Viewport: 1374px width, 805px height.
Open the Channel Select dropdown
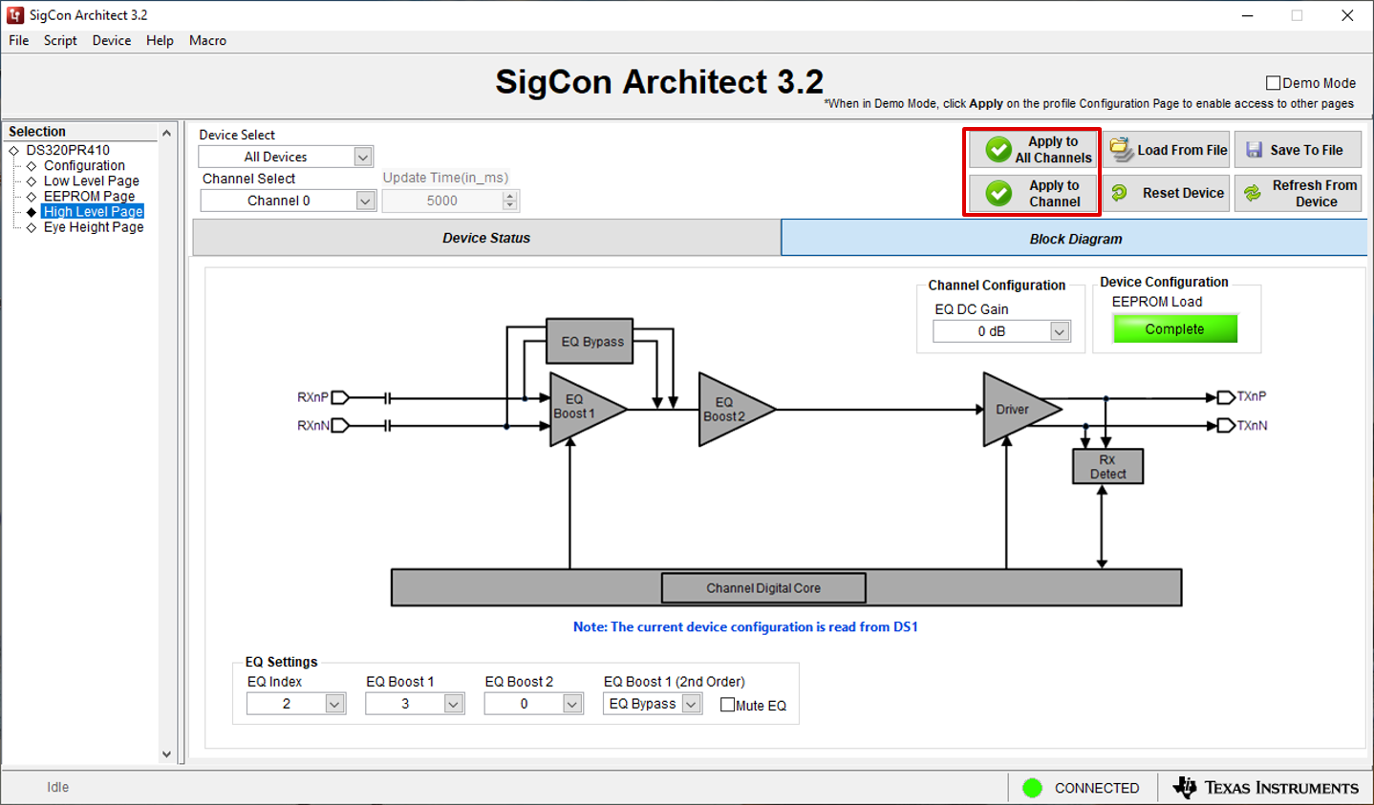pyautogui.click(x=364, y=201)
